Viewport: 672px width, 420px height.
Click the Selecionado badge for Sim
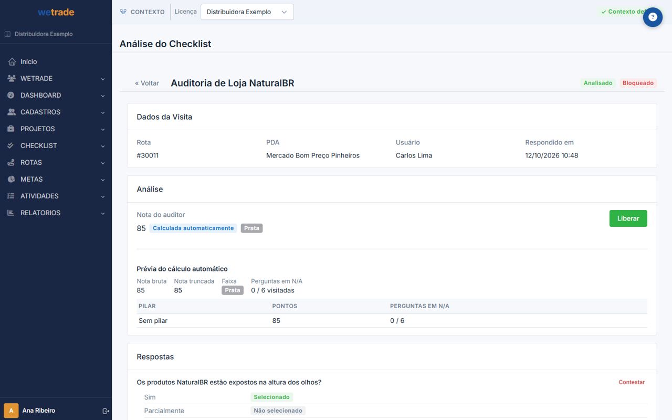pyautogui.click(x=271, y=397)
